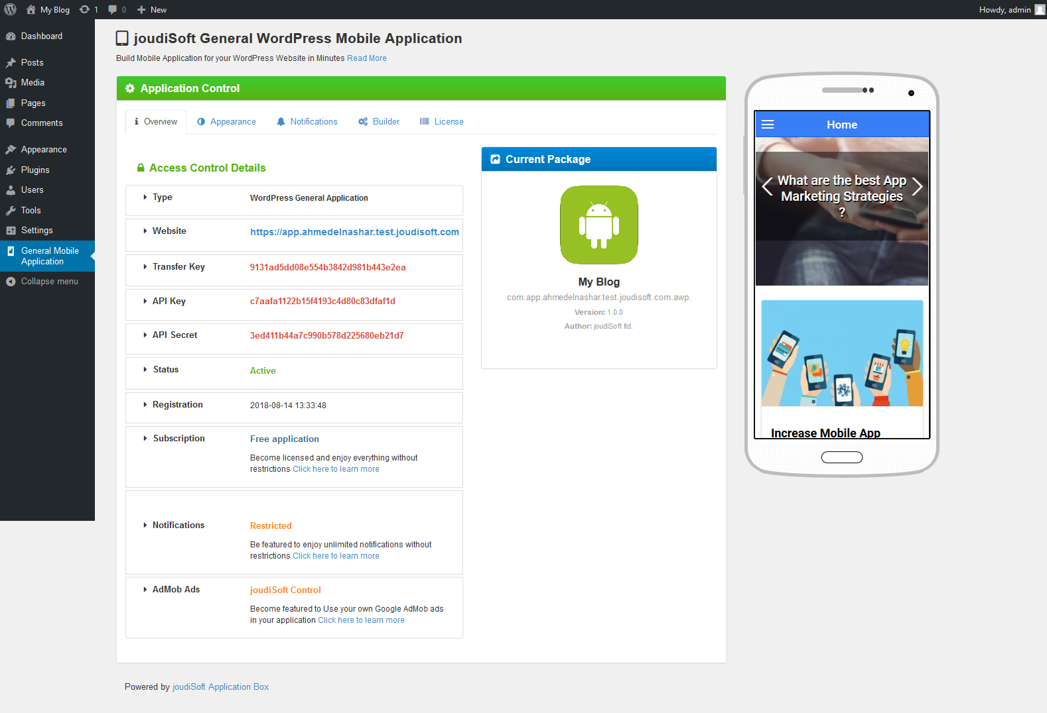
Task: Click the Comments icon in sidebar
Action: (x=11, y=123)
